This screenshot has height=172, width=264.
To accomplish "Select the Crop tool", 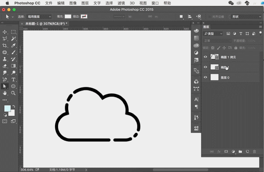I will coord(5,45).
